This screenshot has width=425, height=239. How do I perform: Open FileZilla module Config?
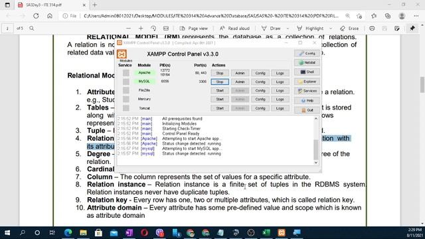pyautogui.click(x=260, y=90)
